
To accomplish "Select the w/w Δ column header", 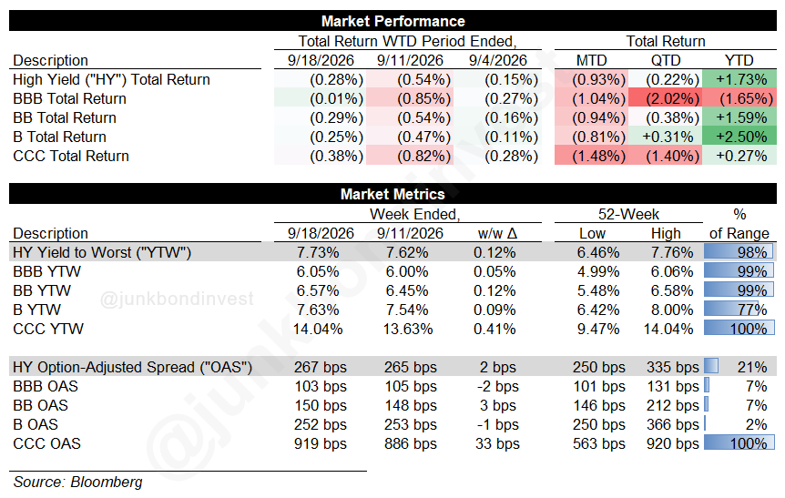I will (x=497, y=233).
